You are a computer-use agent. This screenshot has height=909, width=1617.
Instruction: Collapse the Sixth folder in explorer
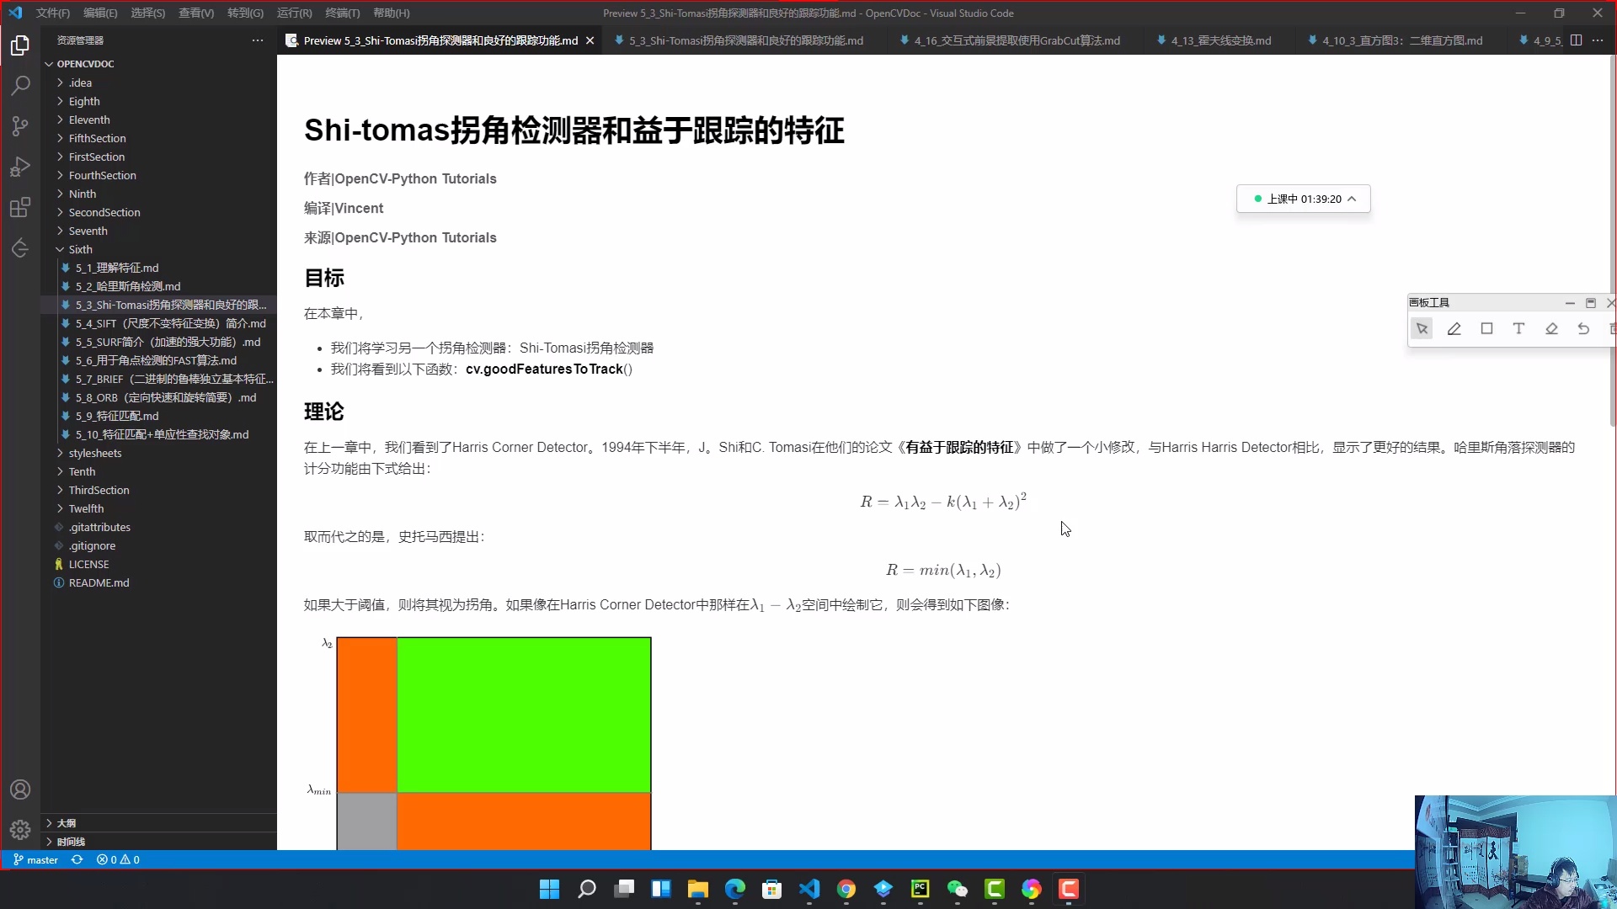tap(80, 249)
